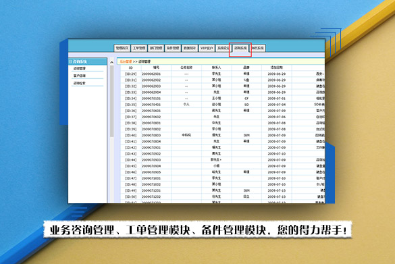Open 客户咨询 in the left sidebar

coord(80,76)
